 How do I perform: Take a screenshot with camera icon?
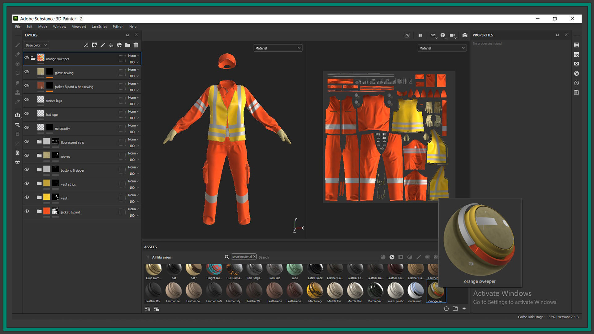(x=465, y=35)
